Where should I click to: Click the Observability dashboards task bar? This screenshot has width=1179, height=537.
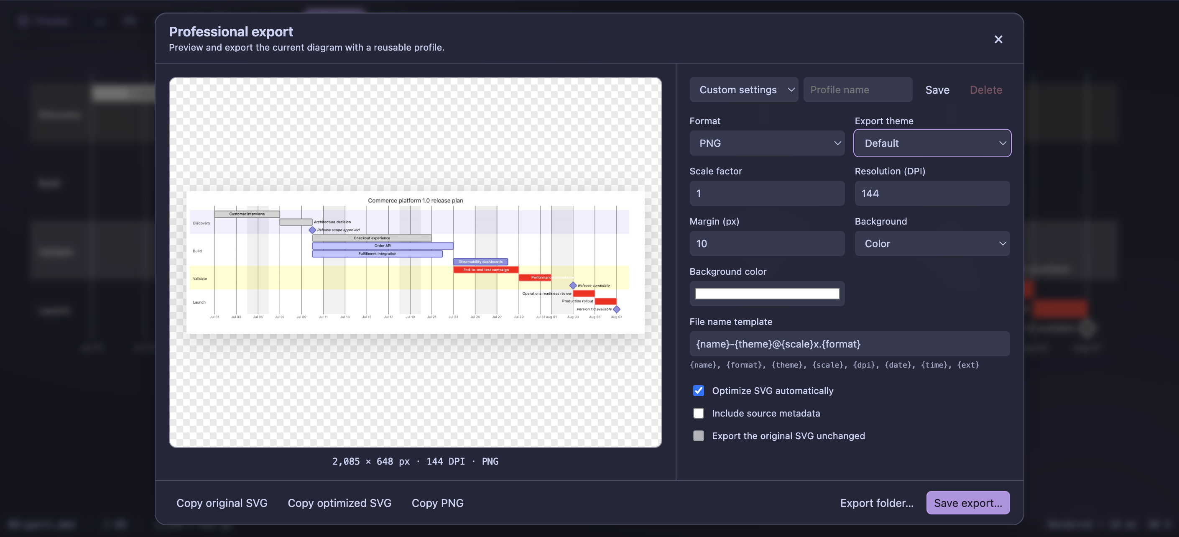click(480, 262)
